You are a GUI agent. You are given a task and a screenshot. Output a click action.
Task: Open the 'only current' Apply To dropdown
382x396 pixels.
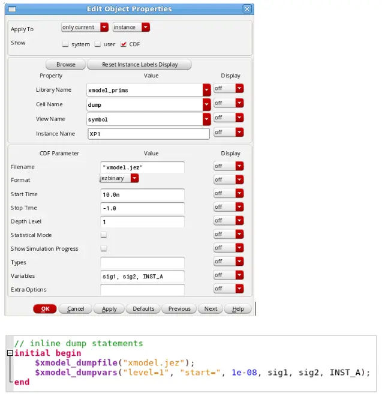pyautogui.click(x=85, y=27)
